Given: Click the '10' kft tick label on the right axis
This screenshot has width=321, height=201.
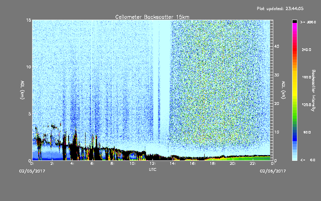Looking at the screenshot, I should click(276, 132).
